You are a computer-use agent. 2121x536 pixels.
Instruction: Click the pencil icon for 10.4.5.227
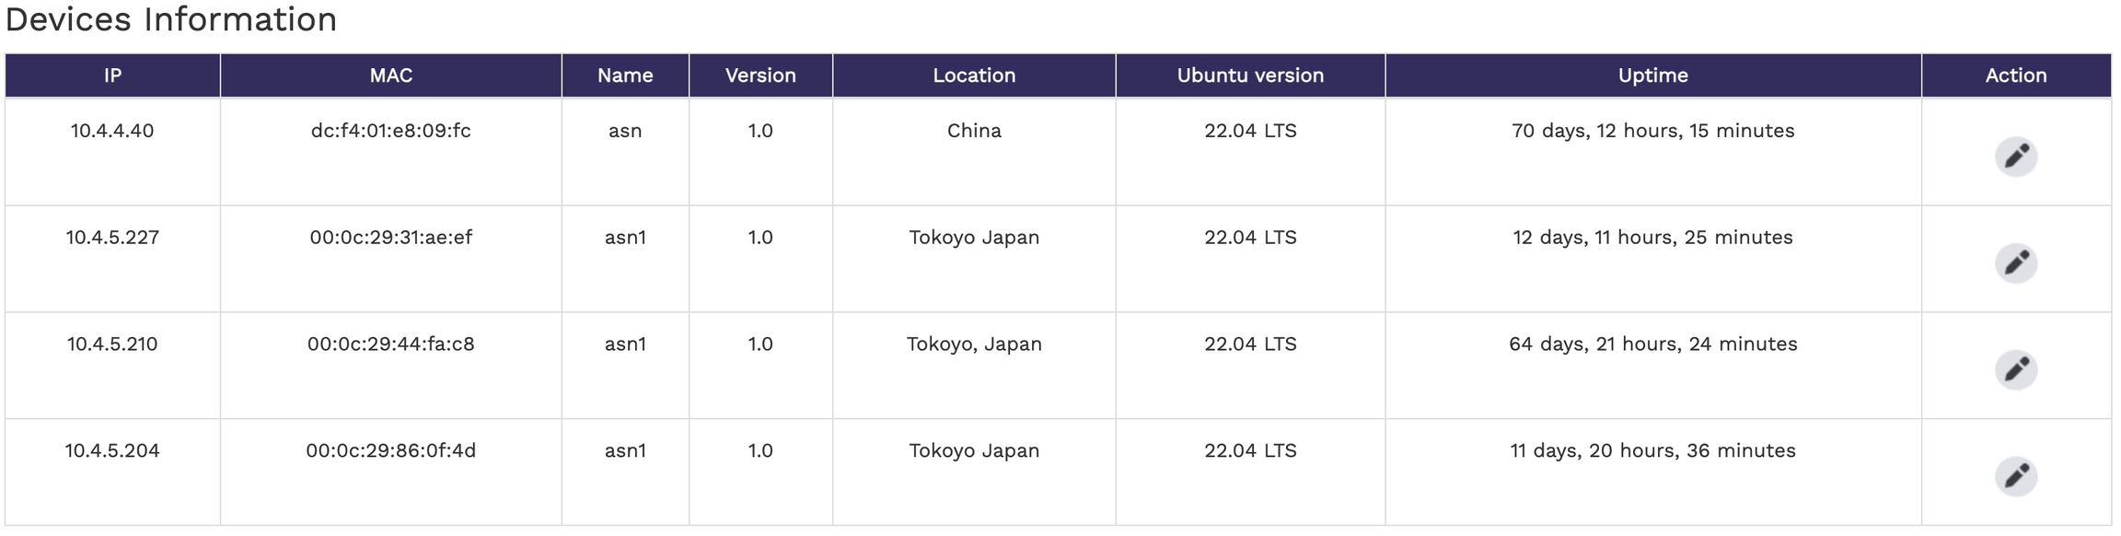(2015, 263)
